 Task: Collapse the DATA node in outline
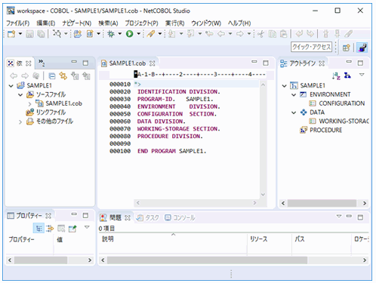tap(294, 112)
